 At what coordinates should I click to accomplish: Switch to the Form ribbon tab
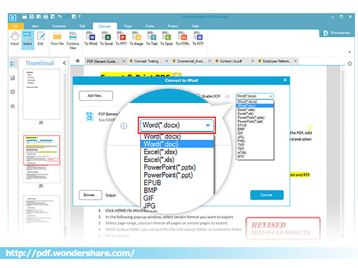[150, 26]
